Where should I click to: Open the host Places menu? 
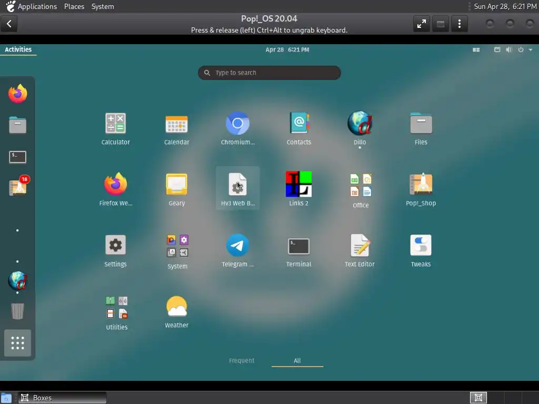click(74, 6)
